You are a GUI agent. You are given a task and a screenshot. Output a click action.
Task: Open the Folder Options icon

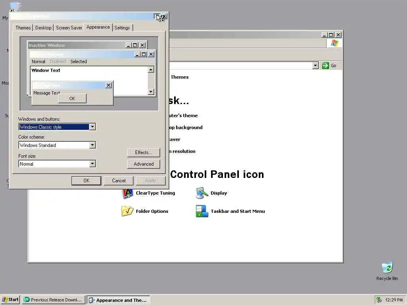(x=127, y=211)
